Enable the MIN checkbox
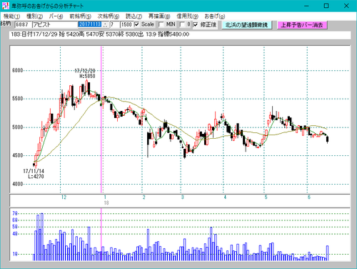The height and width of the screenshot is (269, 357). 161,24
